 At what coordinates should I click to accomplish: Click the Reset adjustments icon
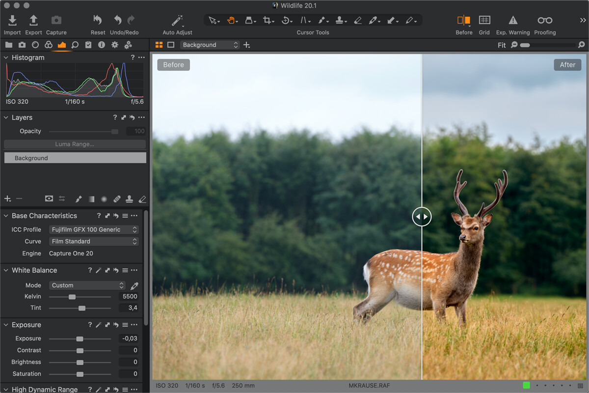click(x=98, y=20)
